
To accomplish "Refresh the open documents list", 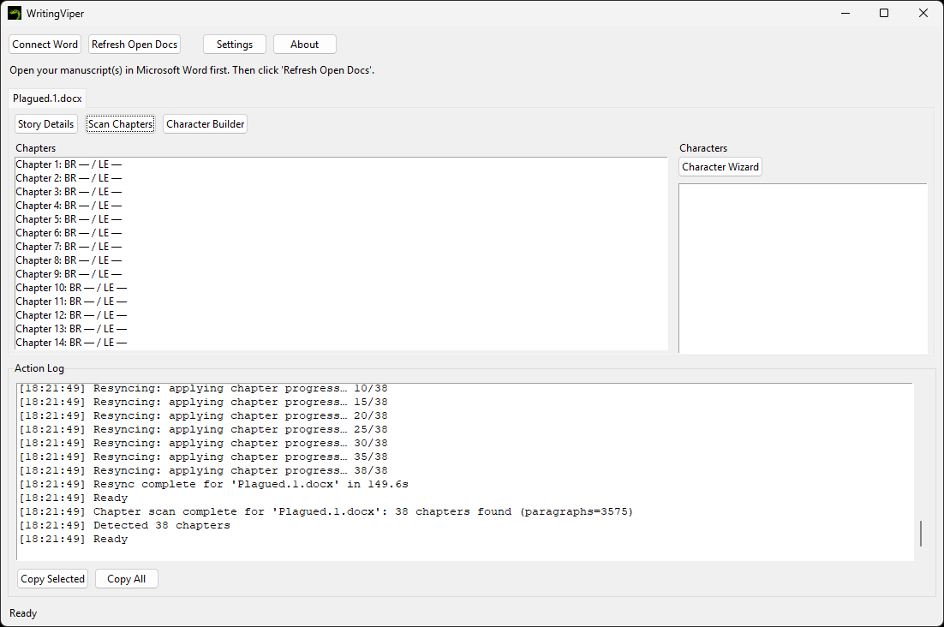I will [134, 45].
